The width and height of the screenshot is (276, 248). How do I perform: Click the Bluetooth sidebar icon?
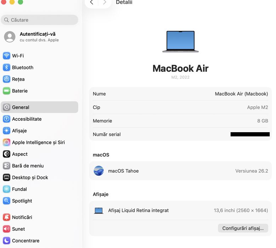click(6, 67)
